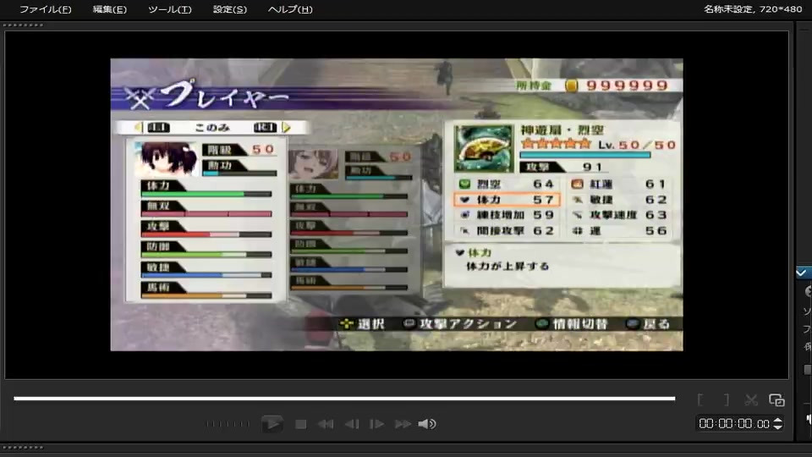Jump to the start of the clip

tap(326, 424)
